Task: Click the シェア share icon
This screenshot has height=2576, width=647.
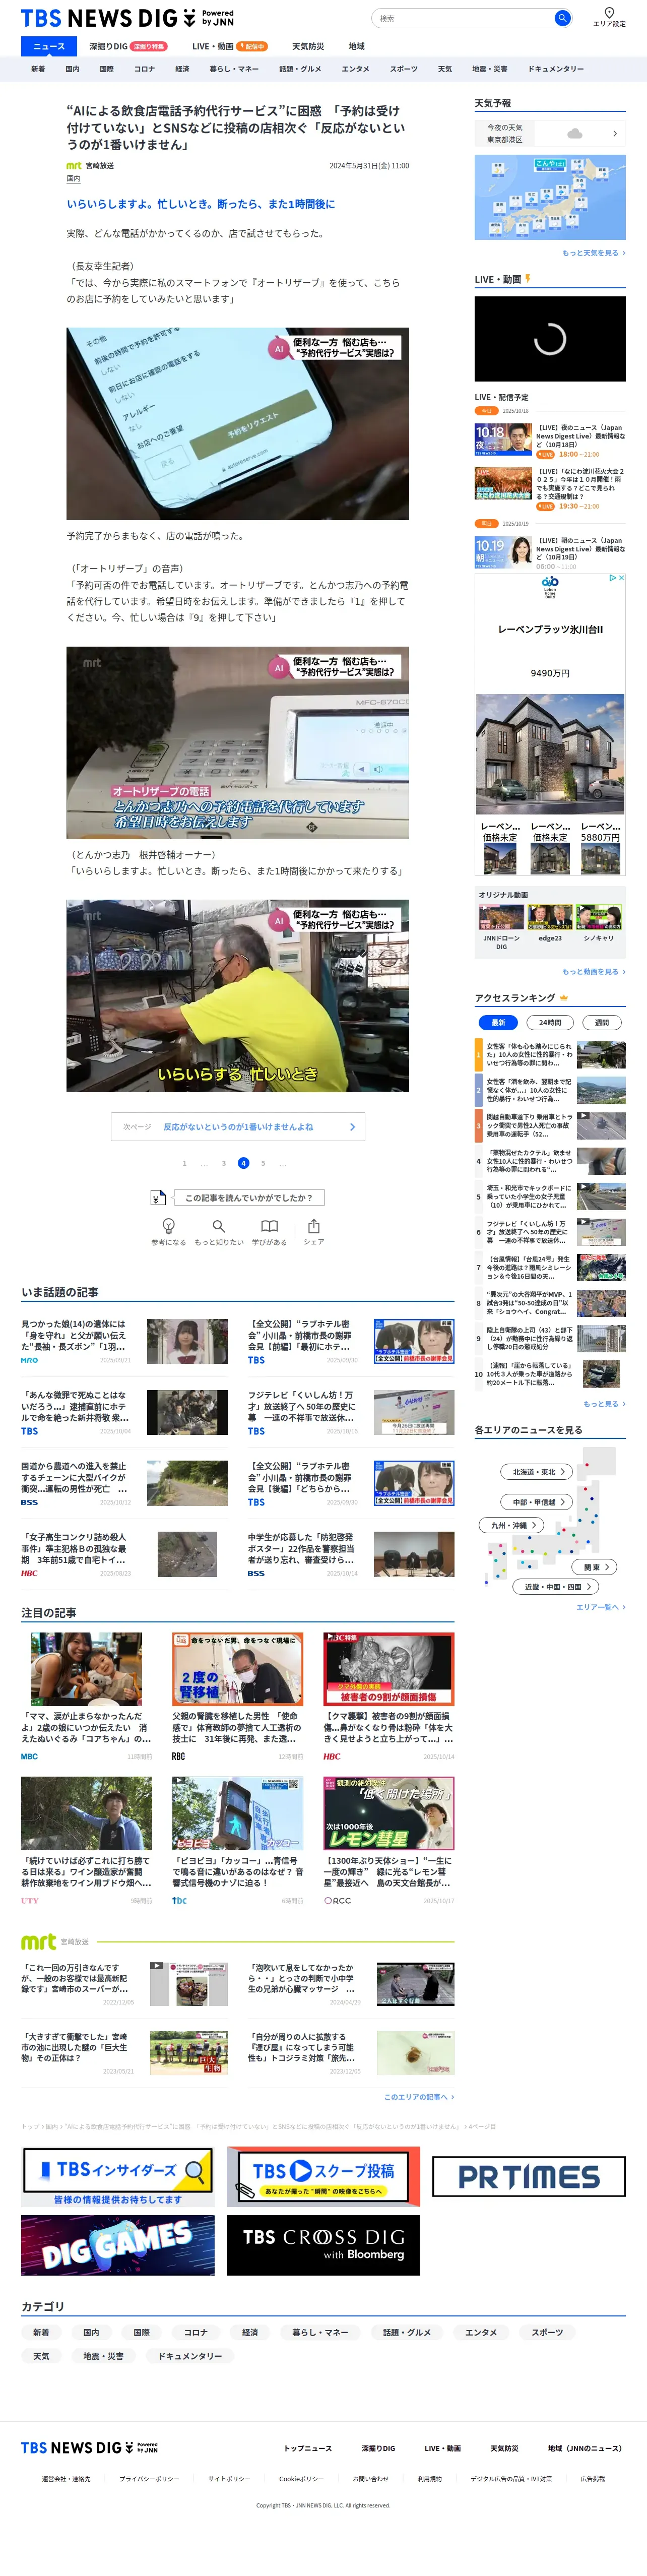Action: [314, 1231]
